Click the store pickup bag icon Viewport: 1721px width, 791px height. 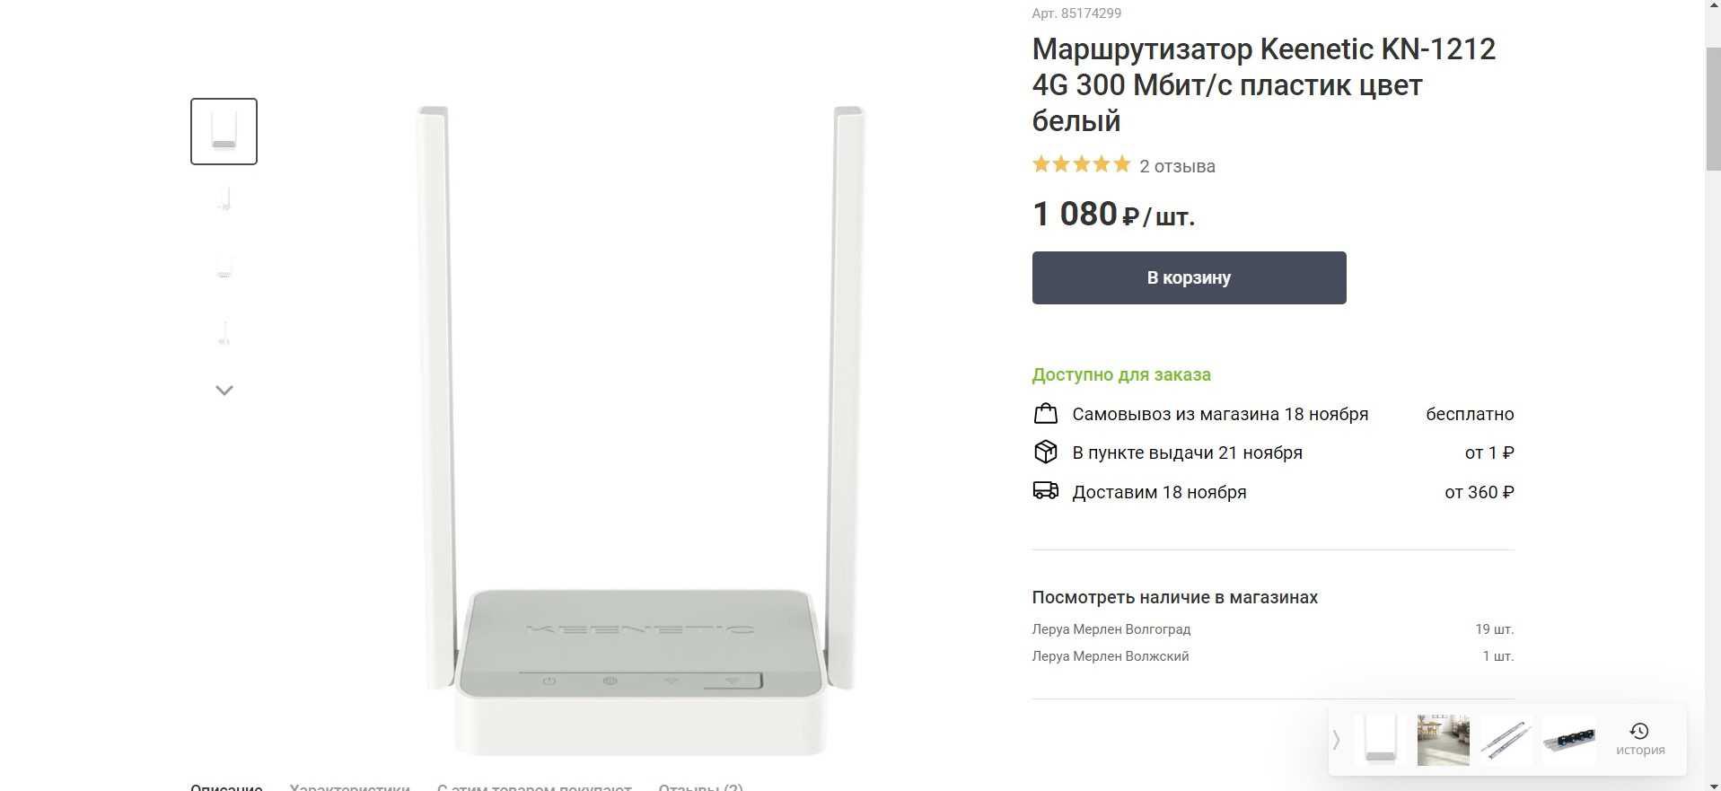tap(1045, 413)
